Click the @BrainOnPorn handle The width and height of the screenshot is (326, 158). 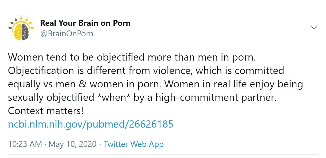(x=67, y=34)
